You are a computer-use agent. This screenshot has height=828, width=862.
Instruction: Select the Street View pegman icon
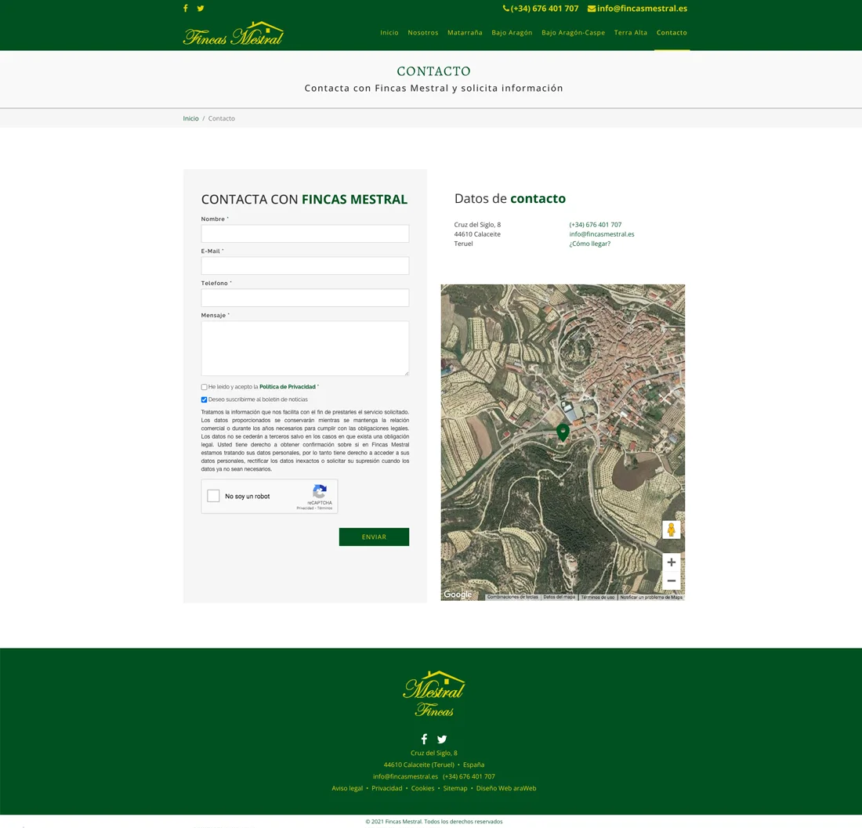(672, 530)
